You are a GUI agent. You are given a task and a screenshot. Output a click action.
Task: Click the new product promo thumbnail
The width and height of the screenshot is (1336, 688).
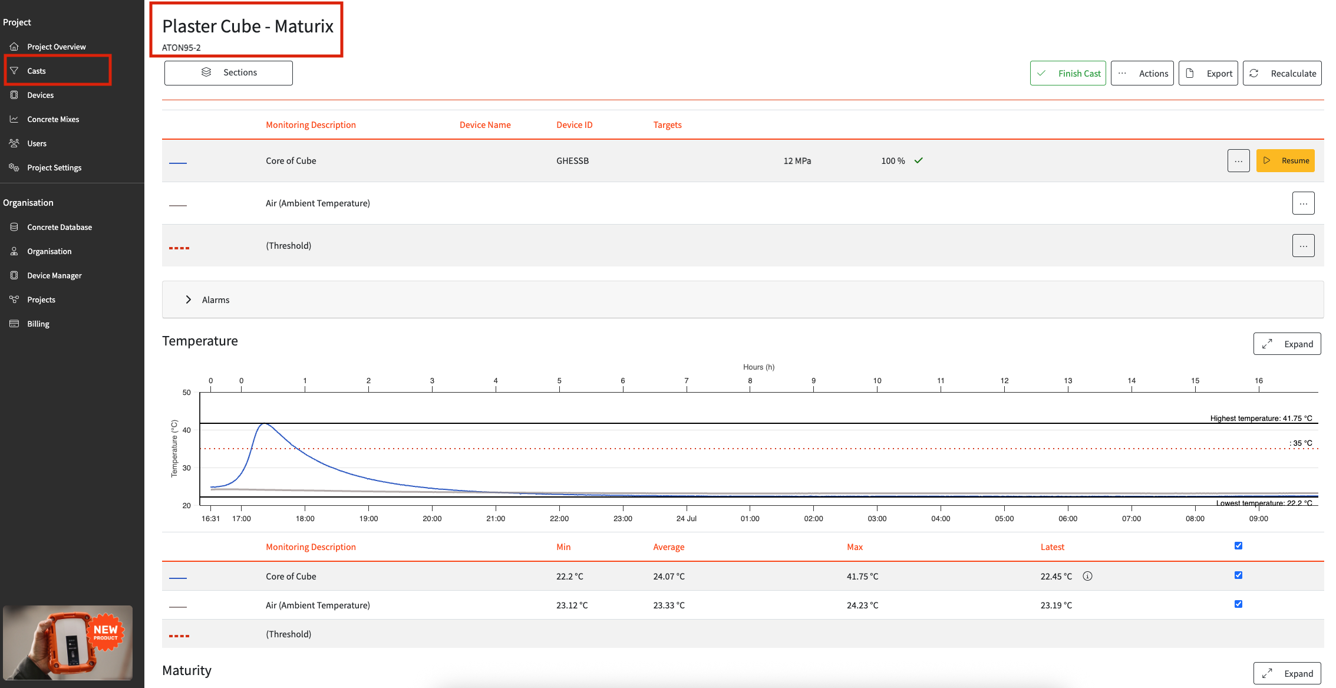point(68,642)
